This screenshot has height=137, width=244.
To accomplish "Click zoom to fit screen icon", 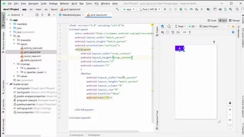I will click(x=230, y=125).
